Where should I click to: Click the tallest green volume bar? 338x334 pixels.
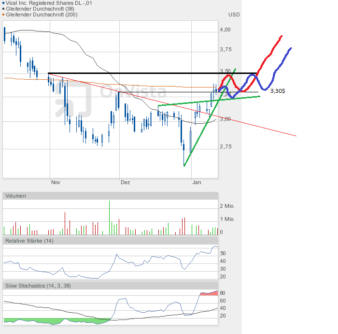click(x=109, y=218)
